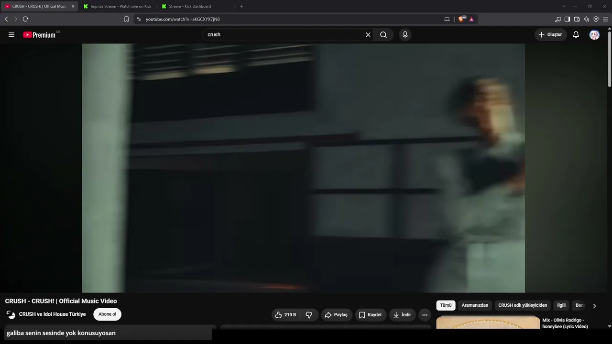
Task: Open a new browser tab
Action: (241, 6)
